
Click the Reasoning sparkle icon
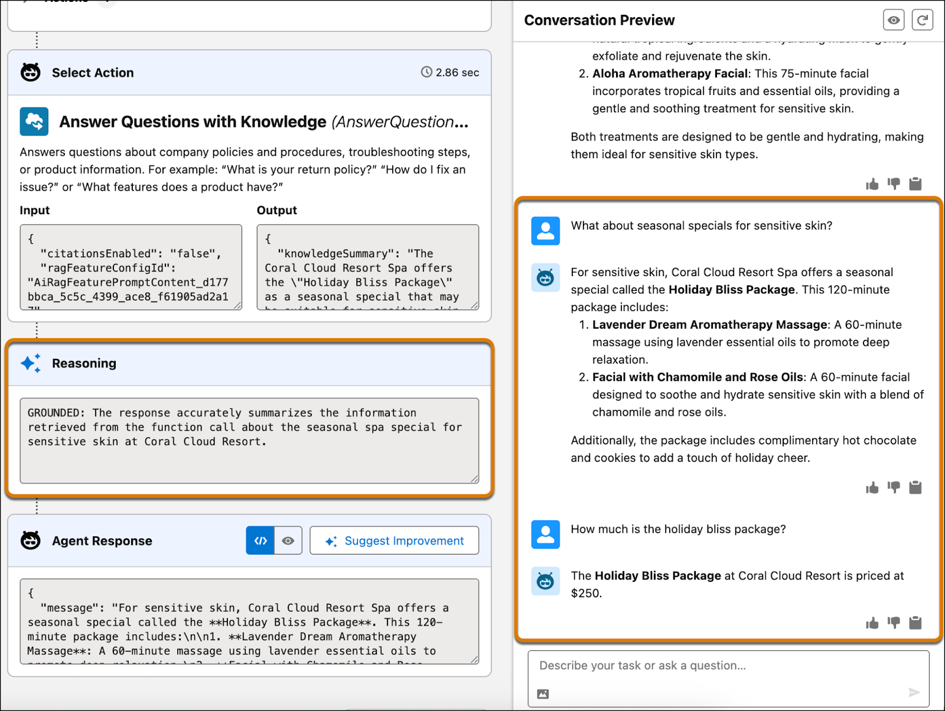click(31, 363)
